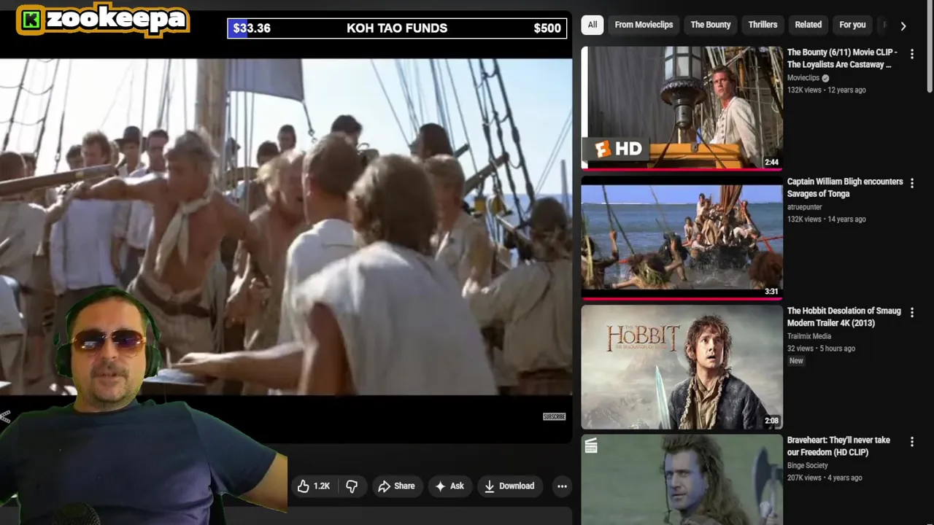Open the Share dialog for the video

396,486
